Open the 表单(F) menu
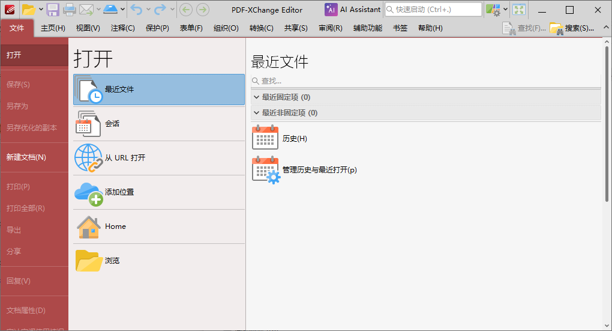The height and width of the screenshot is (331, 612). pos(191,28)
